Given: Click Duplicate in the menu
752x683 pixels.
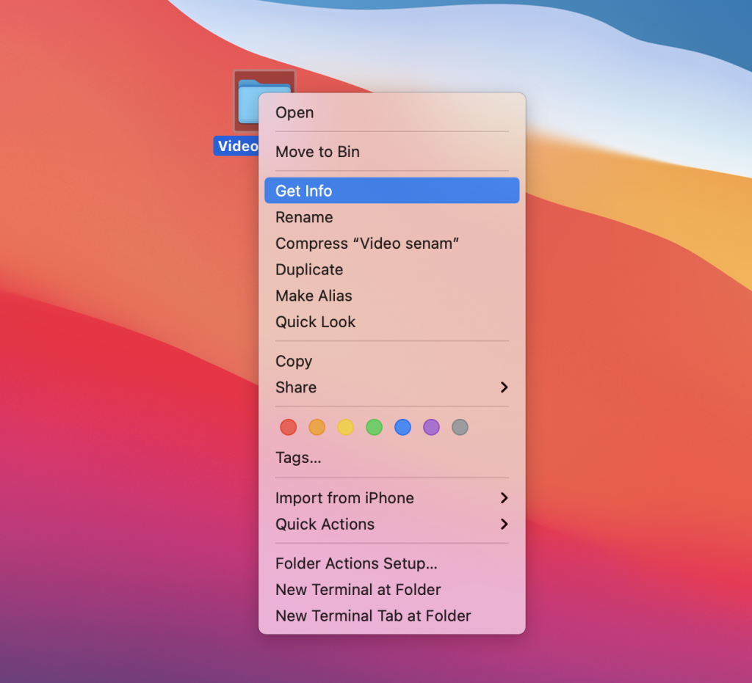Looking at the screenshot, I should click(392, 270).
